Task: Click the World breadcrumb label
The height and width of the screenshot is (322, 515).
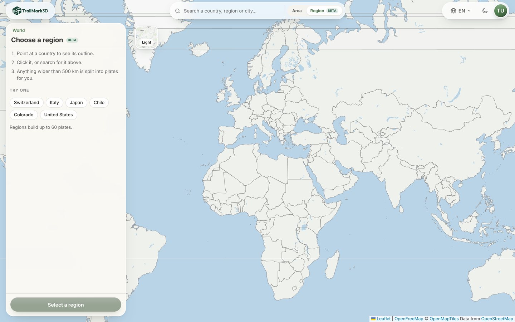Action: click(19, 30)
